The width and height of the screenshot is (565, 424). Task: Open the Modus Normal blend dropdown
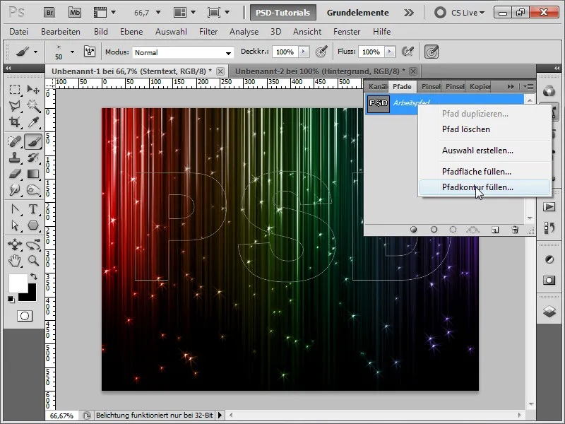pyautogui.click(x=228, y=53)
